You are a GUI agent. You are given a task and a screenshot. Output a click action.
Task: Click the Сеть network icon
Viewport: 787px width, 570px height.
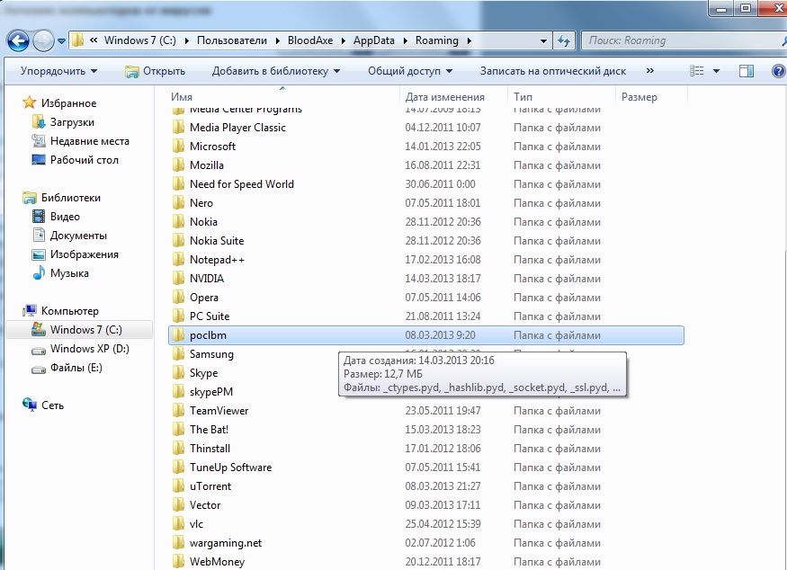pos(30,405)
